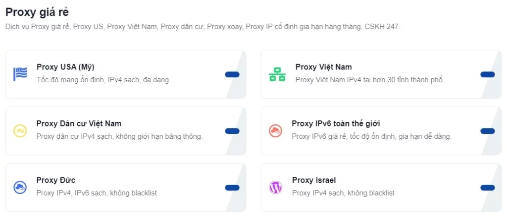Click the Proxy Israel description text
Viewport: 507px width, 223px height.
point(343,193)
